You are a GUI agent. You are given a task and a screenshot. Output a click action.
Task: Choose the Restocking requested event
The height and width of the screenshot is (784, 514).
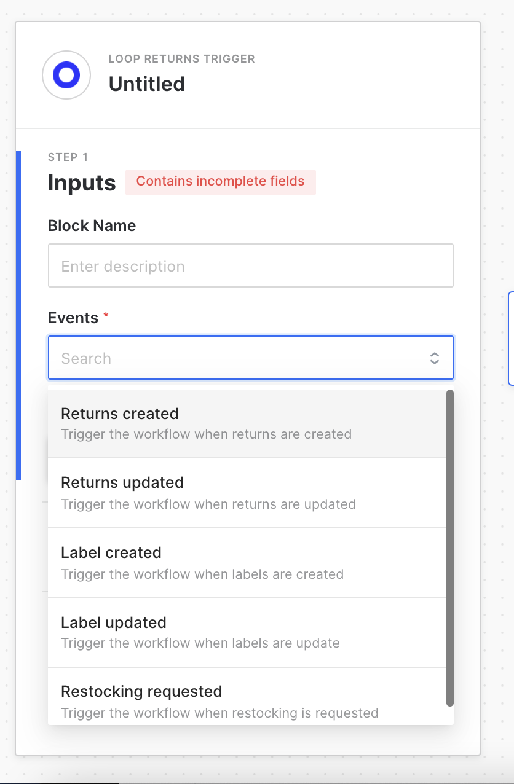247,697
